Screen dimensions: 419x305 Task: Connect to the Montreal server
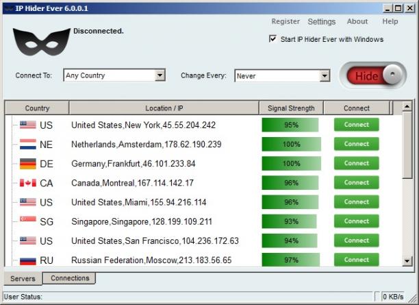click(x=356, y=182)
